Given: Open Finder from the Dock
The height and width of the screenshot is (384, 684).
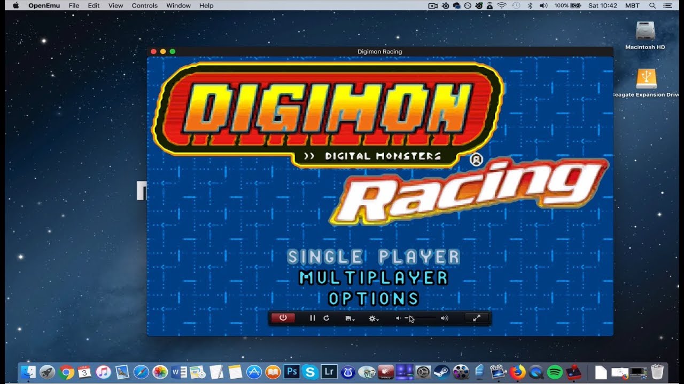Looking at the screenshot, I should 28,372.
